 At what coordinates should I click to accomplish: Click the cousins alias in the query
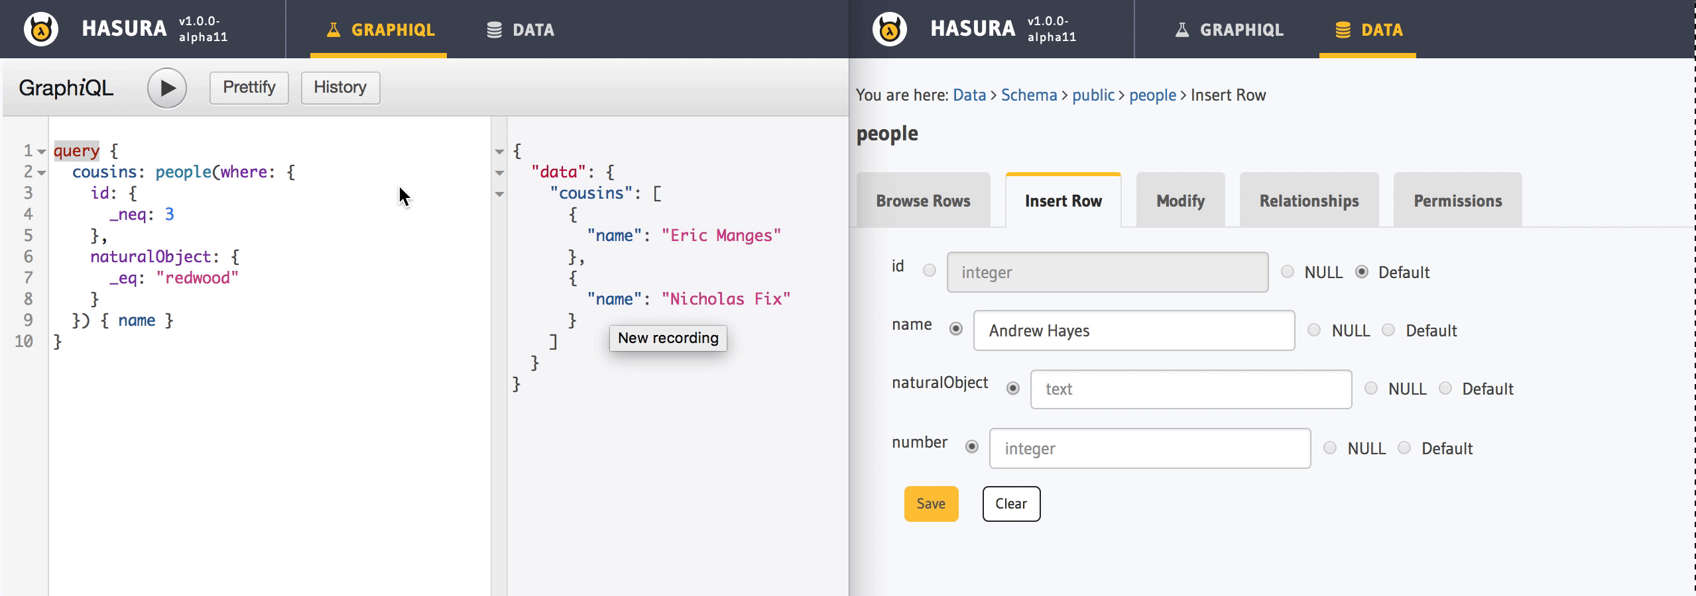tap(104, 172)
